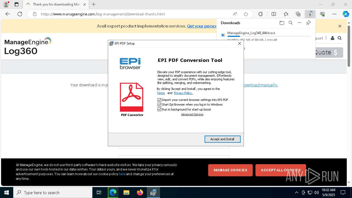The width and height of the screenshot is (352, 198).
Task: Launch Copilot sidebar
Action: pos(346,14)
